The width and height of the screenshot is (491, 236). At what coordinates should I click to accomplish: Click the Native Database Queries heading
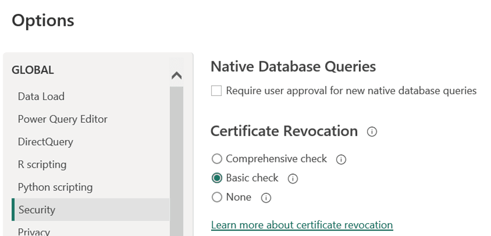[x=293, y=66]
